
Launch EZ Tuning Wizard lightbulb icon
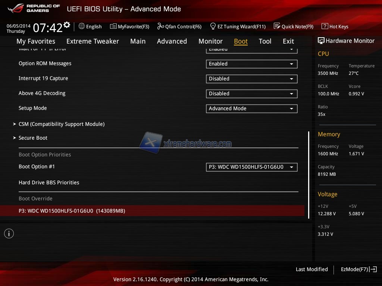[213, 26]
